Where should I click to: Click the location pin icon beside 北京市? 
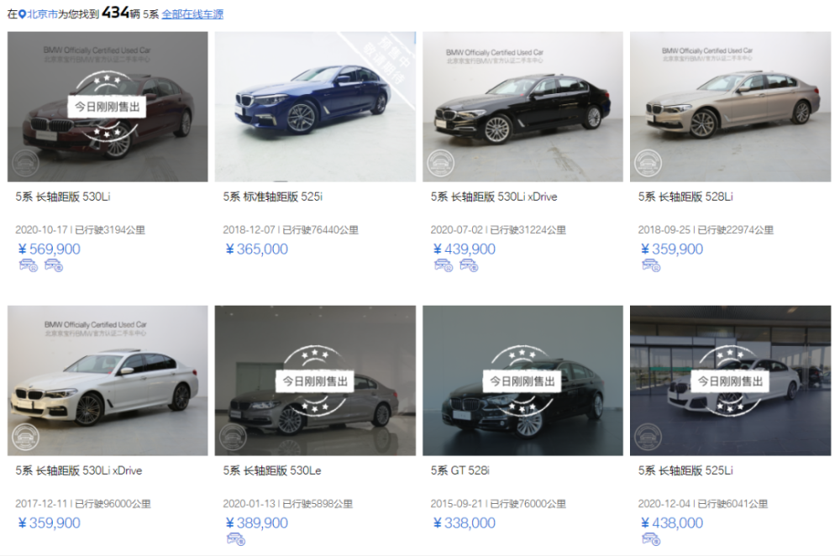(22, 14)
